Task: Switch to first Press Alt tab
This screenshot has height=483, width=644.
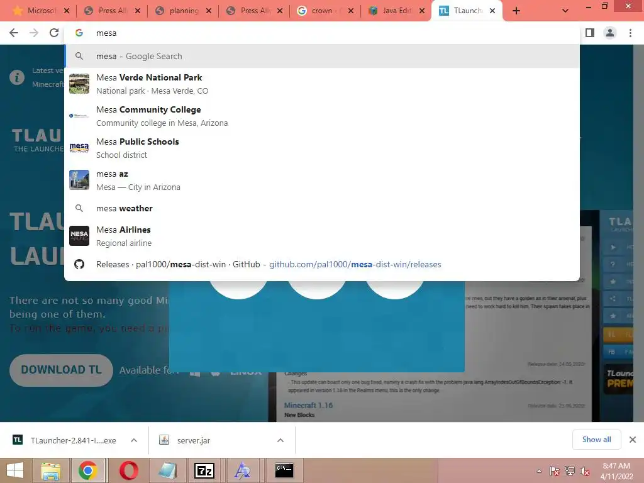Action: 113,11
